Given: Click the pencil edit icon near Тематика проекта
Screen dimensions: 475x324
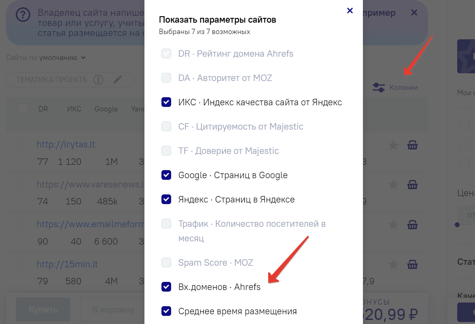Looking at the screenshot, I should pos(118,79).
